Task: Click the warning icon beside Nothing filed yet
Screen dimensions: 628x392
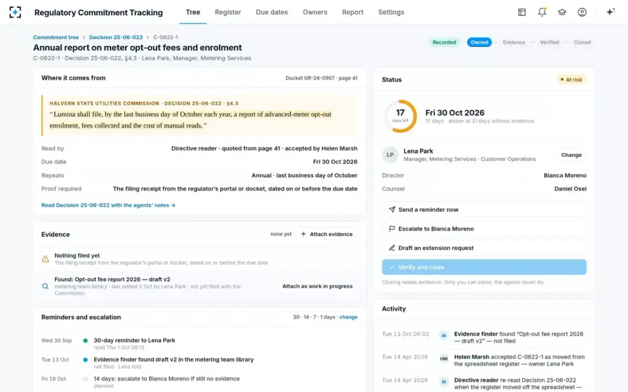Action: [x=46, y=259]
